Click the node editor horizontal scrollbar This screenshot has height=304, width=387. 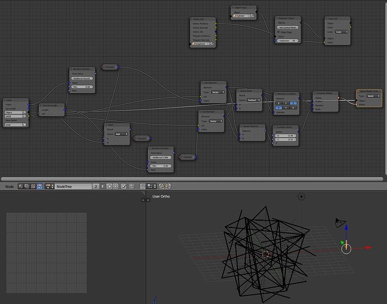click(x=192, y=179)
